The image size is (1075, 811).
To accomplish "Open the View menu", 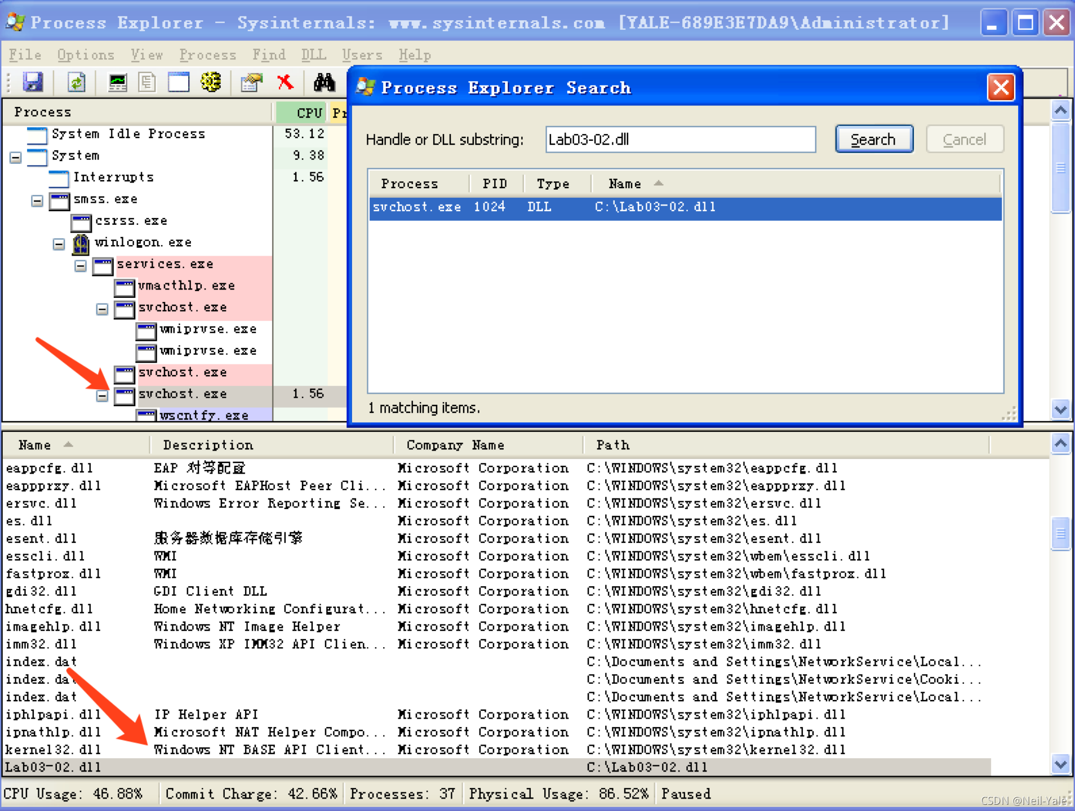I will click(146, 55).
